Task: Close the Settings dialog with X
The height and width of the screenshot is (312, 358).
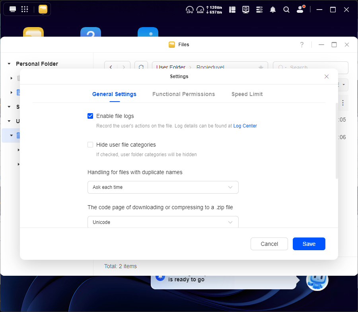Action: [x=327, y=77]
